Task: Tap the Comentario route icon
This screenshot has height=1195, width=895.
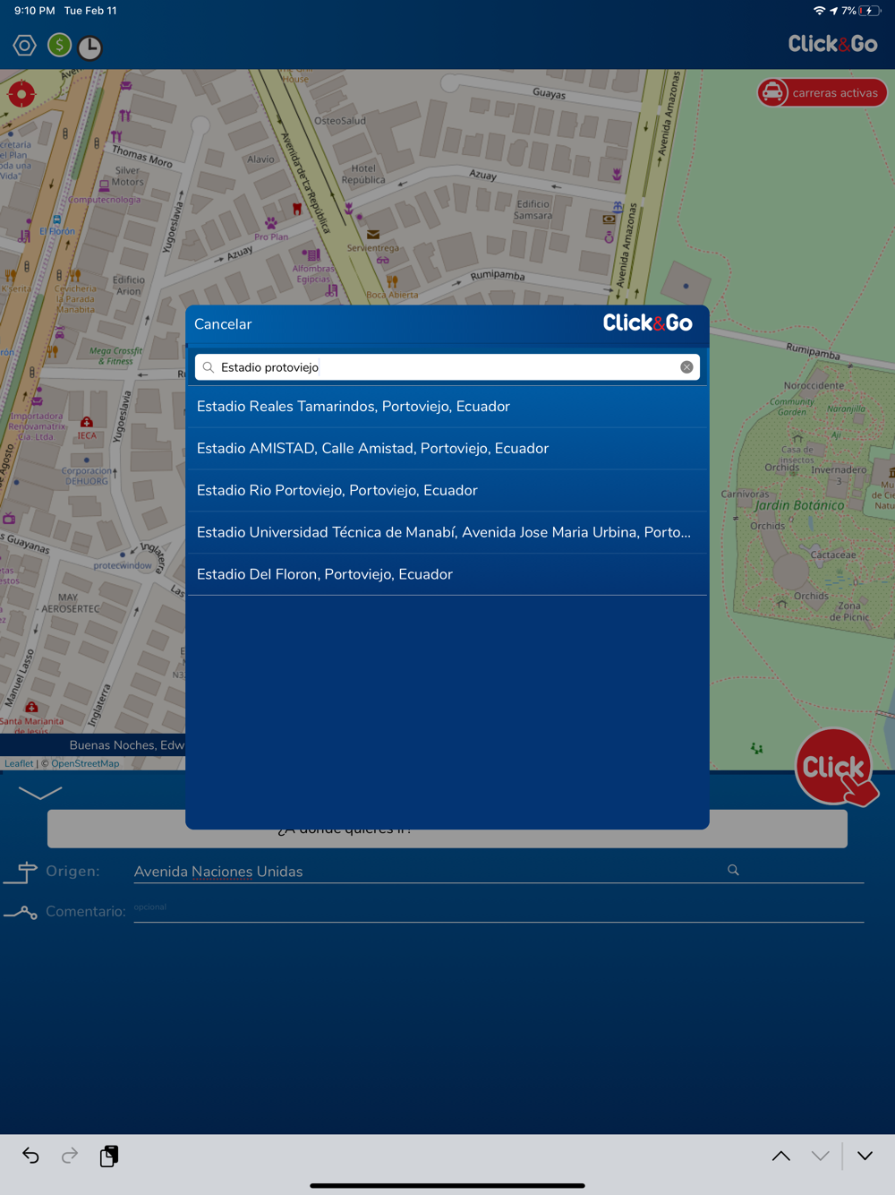Action: coord(21,912)
